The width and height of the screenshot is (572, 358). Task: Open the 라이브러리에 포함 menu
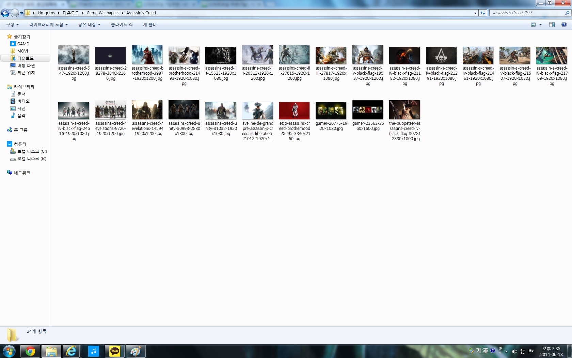(x=48, y=25)
